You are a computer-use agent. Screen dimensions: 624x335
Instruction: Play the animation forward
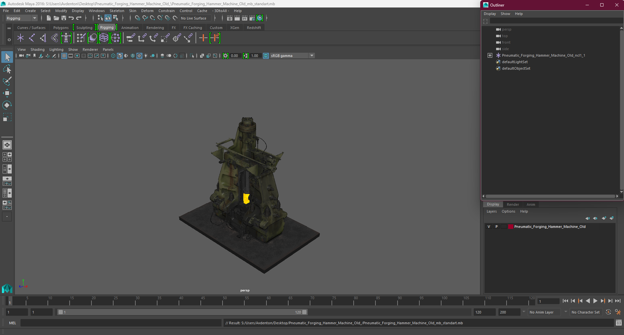(x=595, y=301)
